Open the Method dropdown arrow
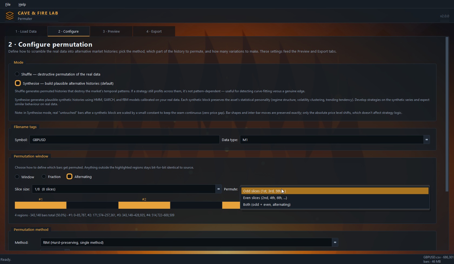This screenshot has width=454, height=264. pos(335,242)
